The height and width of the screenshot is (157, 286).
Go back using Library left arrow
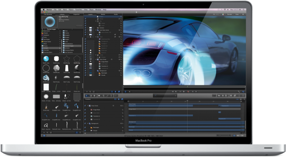coord(43,29)
